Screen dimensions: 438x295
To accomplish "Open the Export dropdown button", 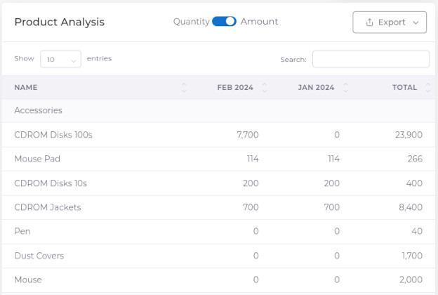I will tap(390, 22).
